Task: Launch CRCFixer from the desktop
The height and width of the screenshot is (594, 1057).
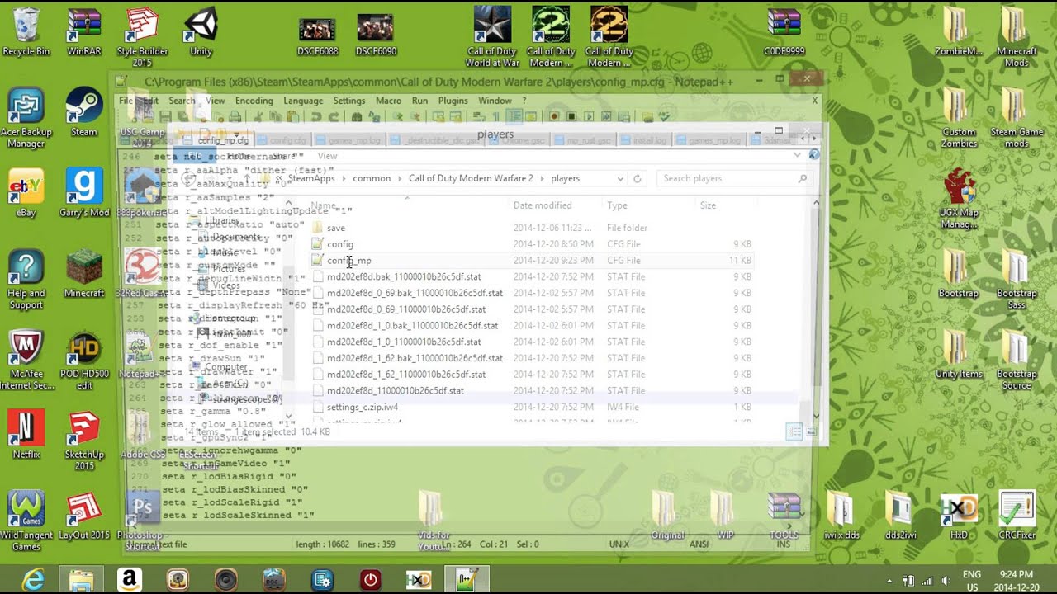Action: tap(1017, 516)
